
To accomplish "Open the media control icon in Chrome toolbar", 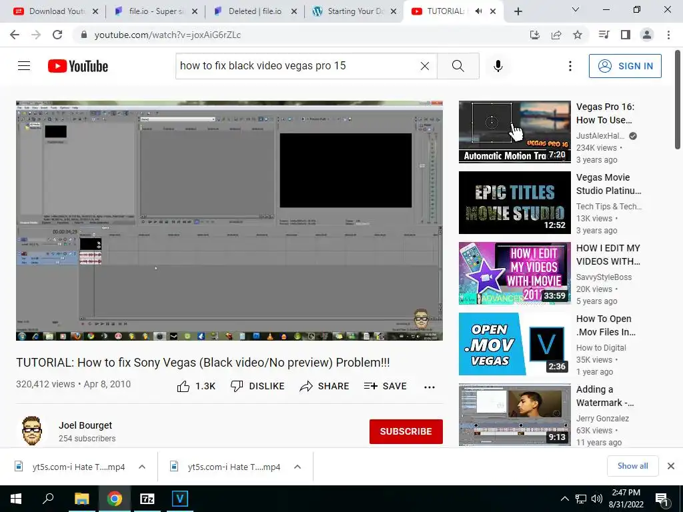I will 604,35.
